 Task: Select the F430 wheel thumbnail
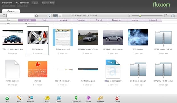tap(38, 37)
